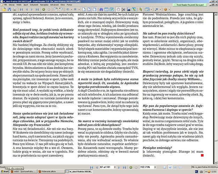Save the document with the floppy disk icon
This screenshot has height=174, width=218.
tap(9, 9)
